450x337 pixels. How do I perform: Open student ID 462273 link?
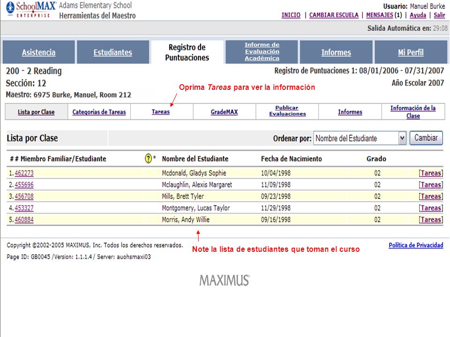pos(24,173)
